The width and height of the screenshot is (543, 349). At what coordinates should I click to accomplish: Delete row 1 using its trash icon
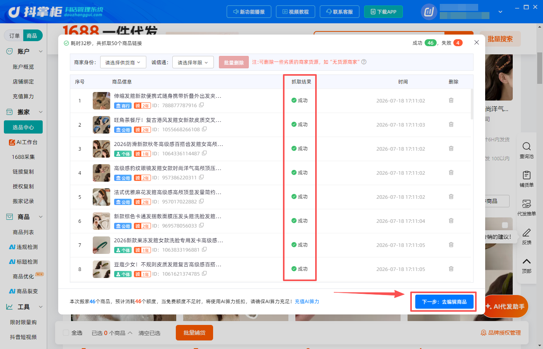(x=451, y=100)
